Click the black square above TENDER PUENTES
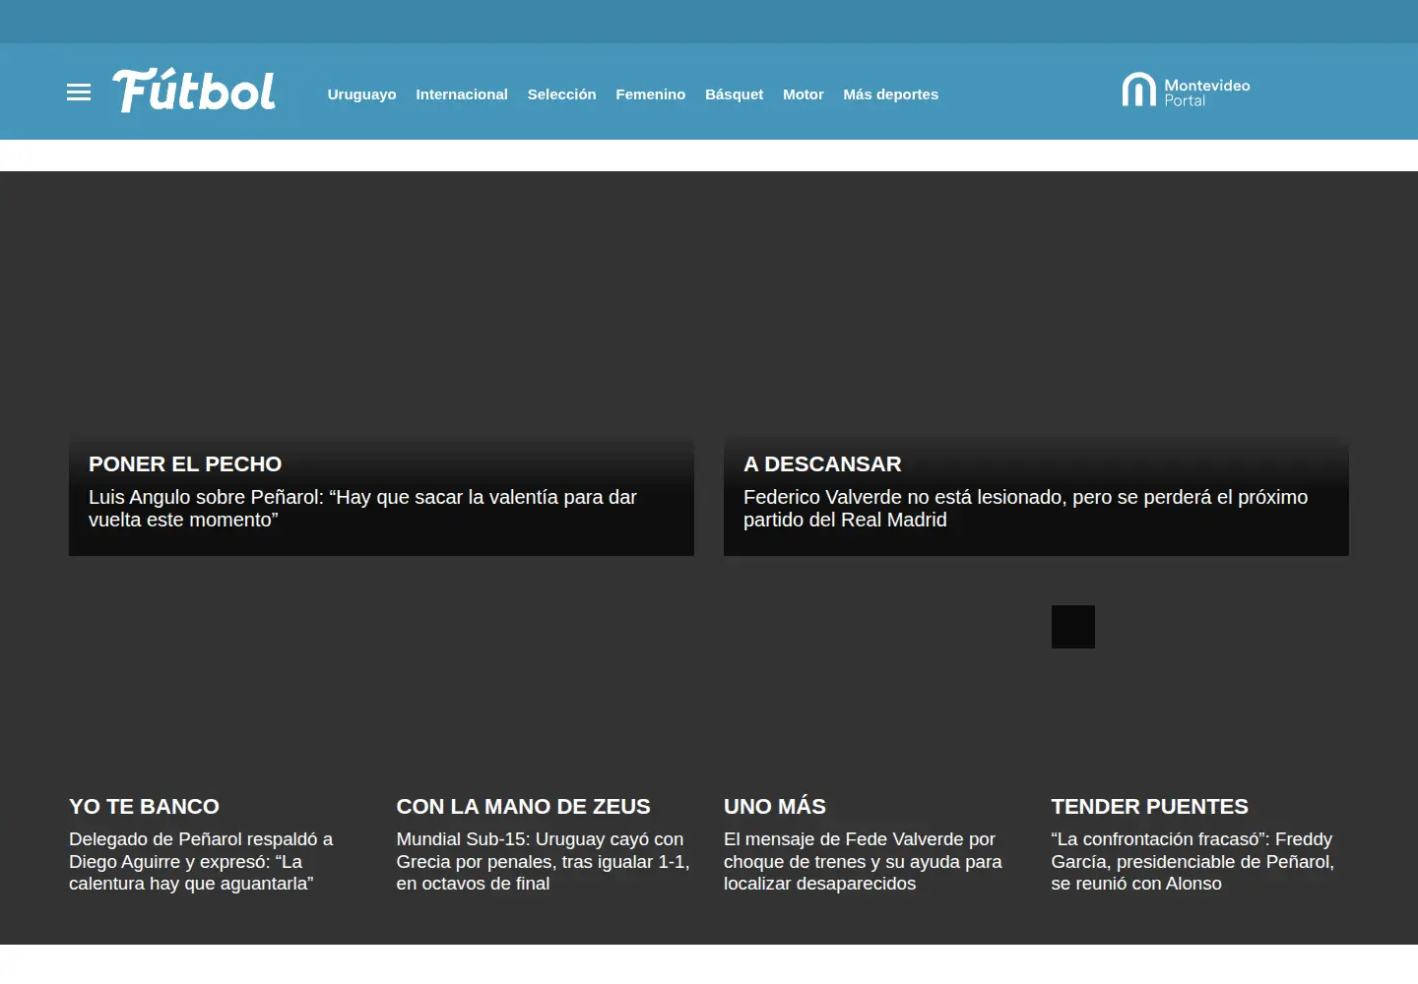Viewport: 1418px width, 984px height. click(x=1073, y=627)
